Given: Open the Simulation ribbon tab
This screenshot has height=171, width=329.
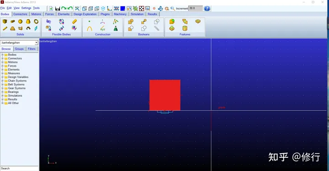Looking at the screenshot, I should (x=137, y=14).
